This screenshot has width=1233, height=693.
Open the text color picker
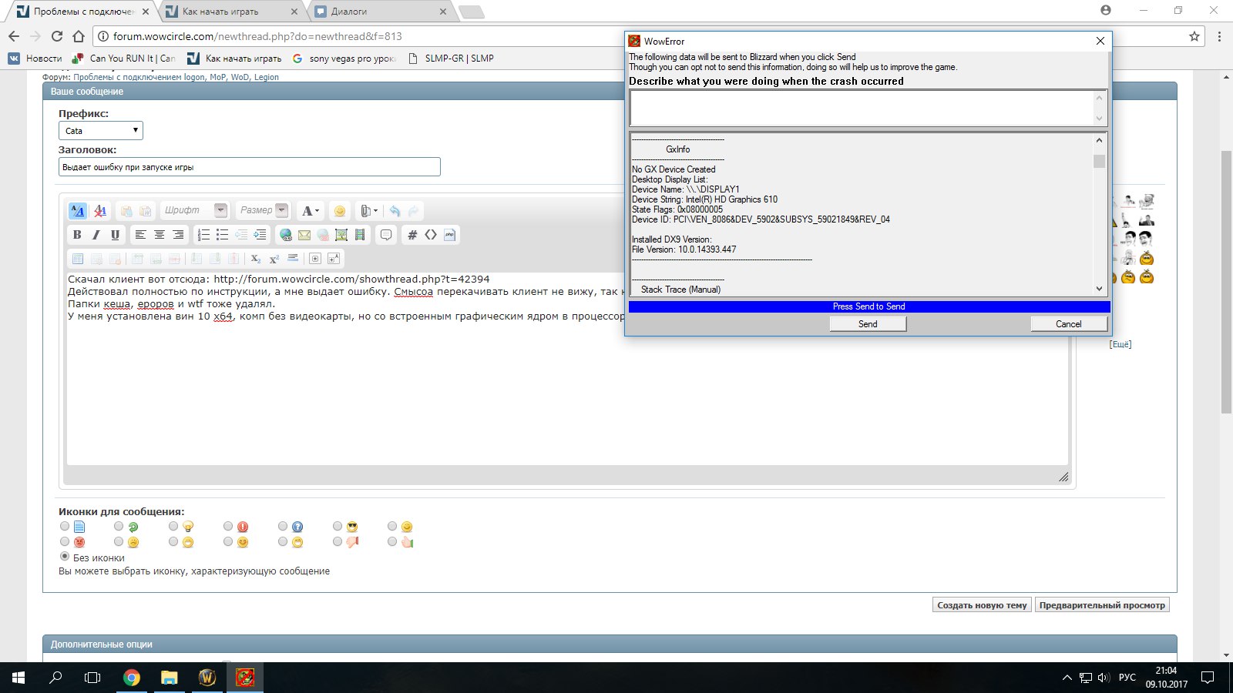click(x=311, y=211)
